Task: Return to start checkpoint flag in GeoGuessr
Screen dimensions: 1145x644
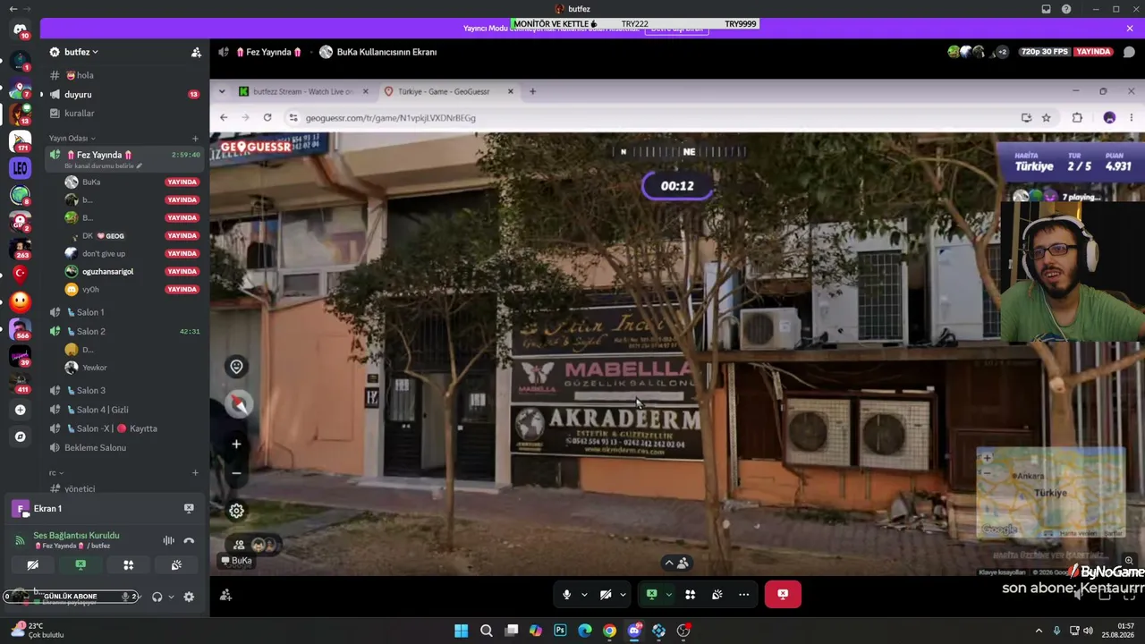Action: (236, 366)
